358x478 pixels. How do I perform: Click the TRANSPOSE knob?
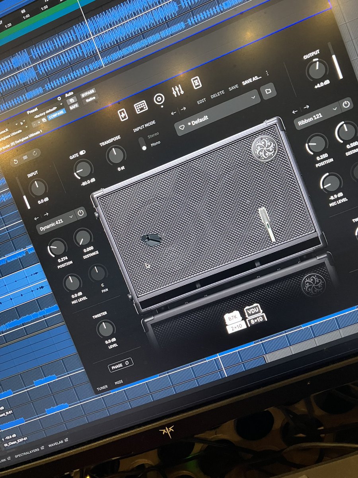click(117, 155)
